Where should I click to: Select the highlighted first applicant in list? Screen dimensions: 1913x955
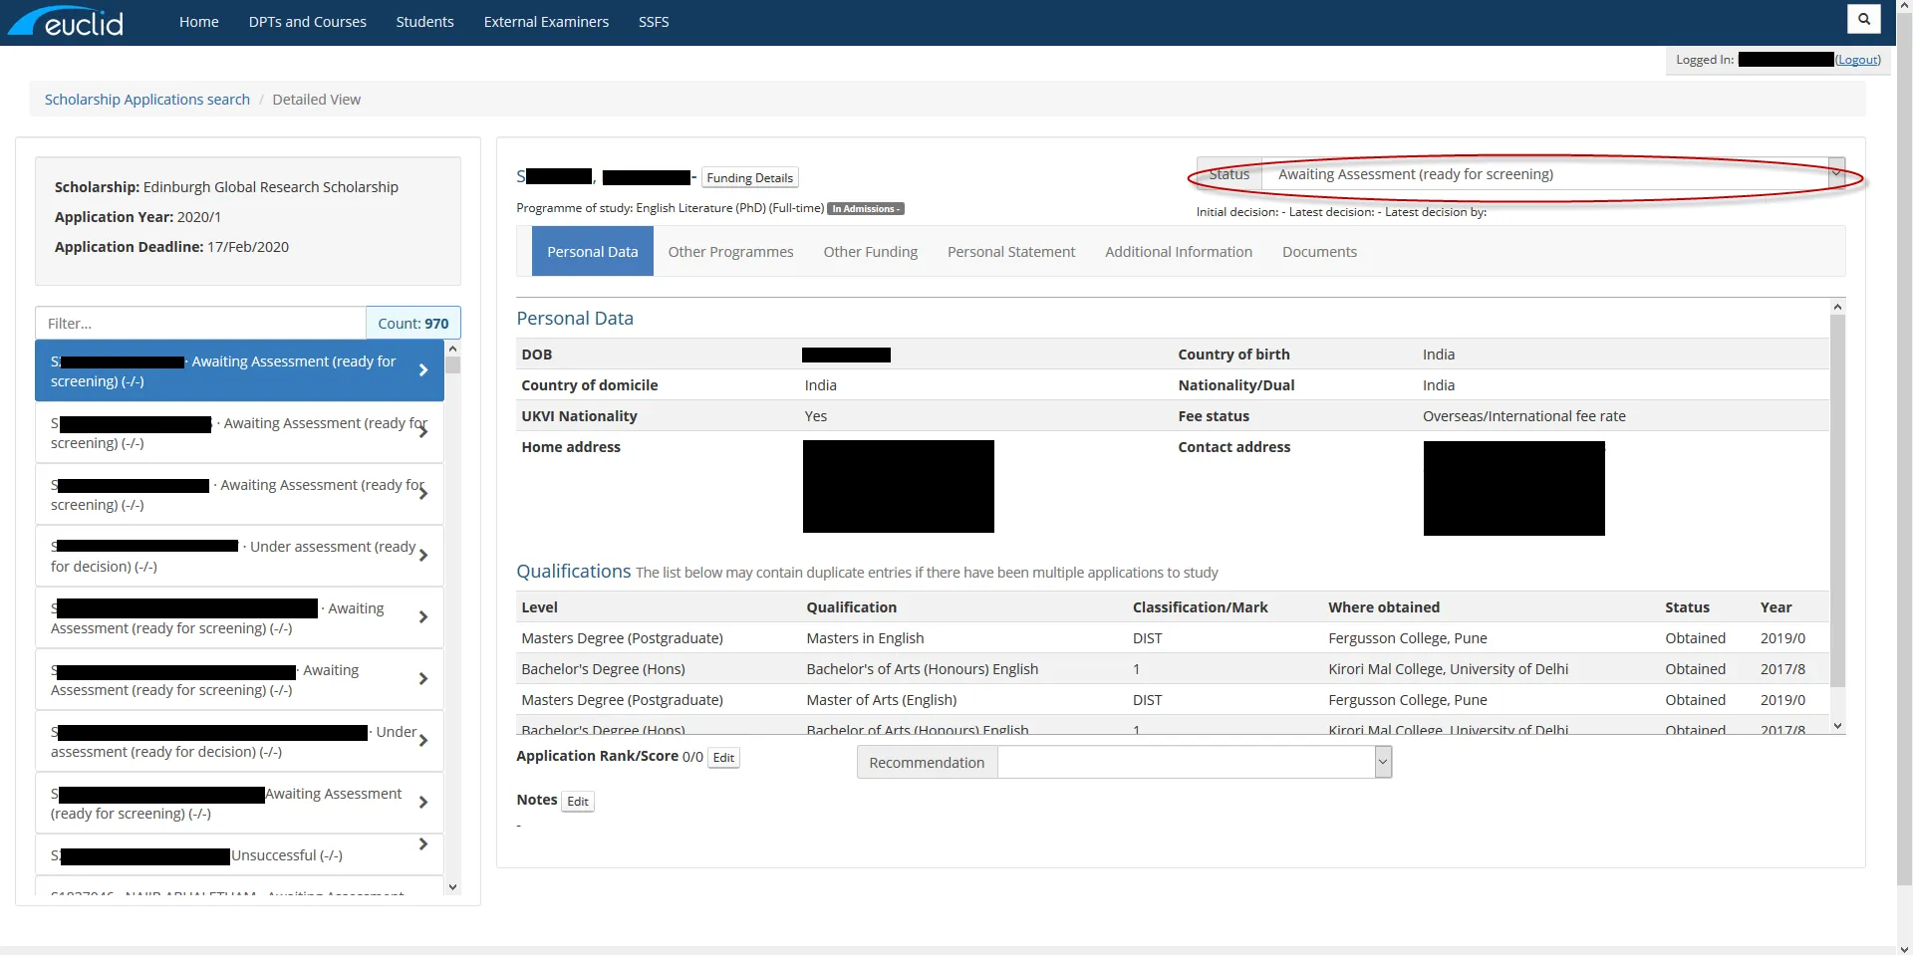tap(239, 370)
